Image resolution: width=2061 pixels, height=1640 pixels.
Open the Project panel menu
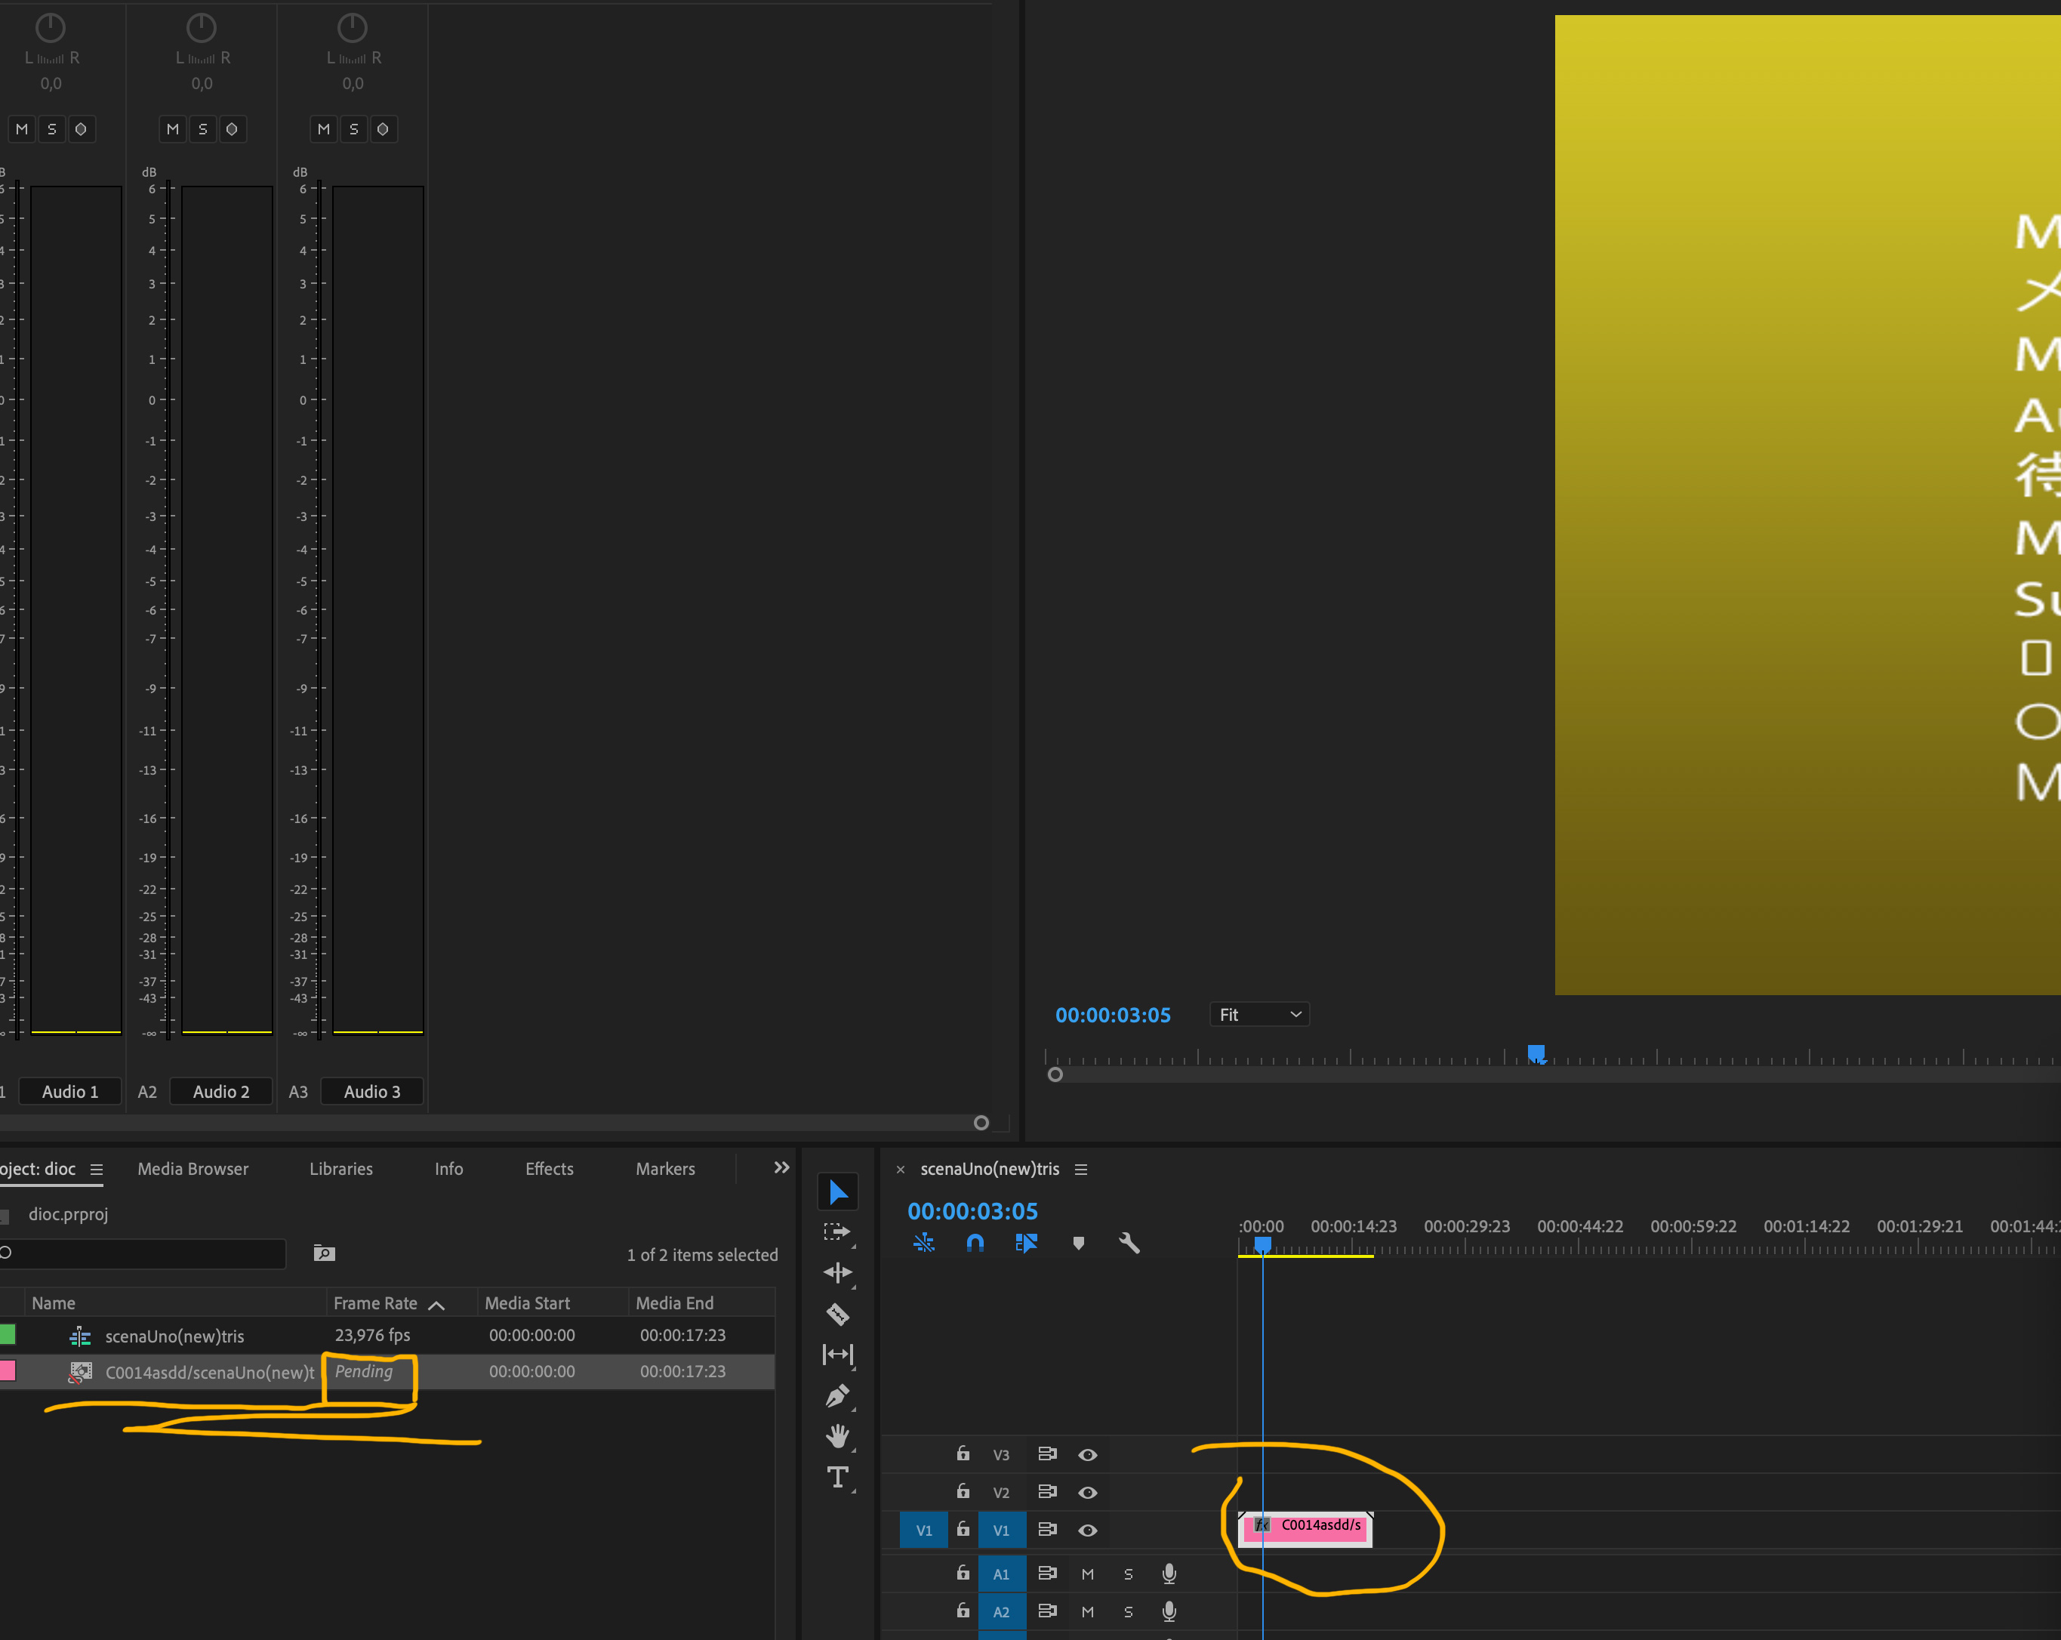click(97, 1170)
